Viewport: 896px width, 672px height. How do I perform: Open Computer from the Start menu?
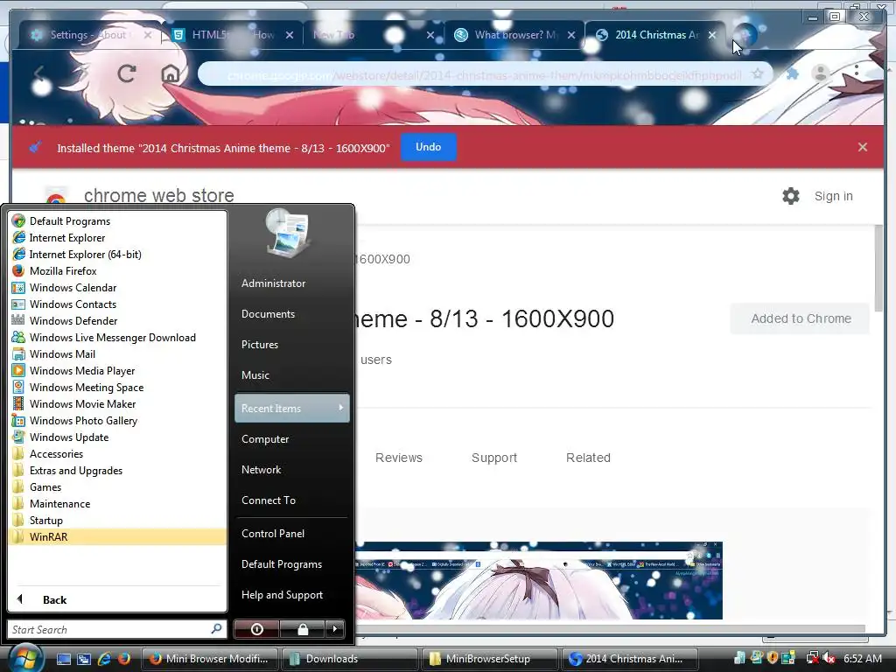[x=265, y=439]
